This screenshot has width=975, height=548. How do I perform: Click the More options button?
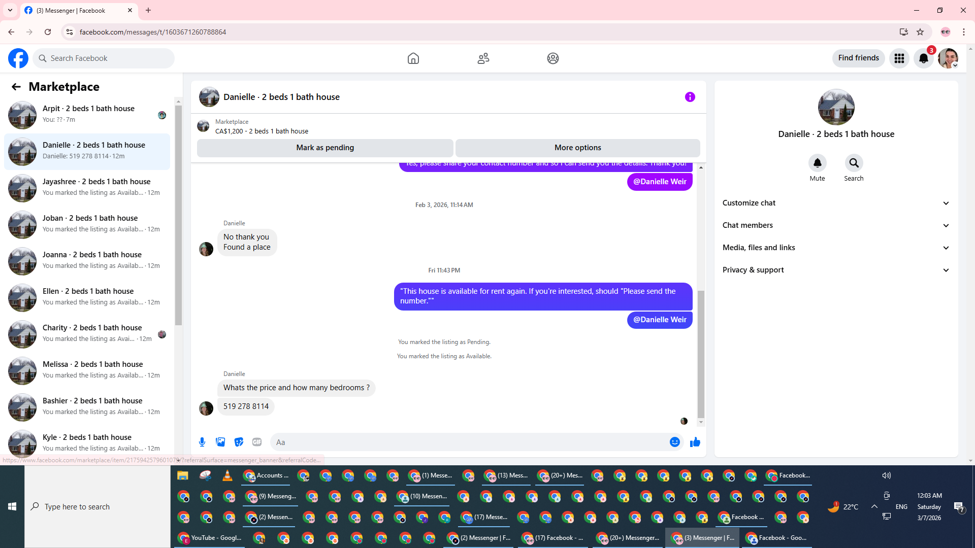pos(577,148)
